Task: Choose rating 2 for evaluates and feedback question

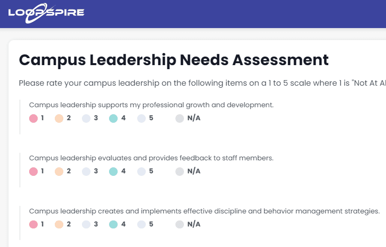Action: coord(59,171)
